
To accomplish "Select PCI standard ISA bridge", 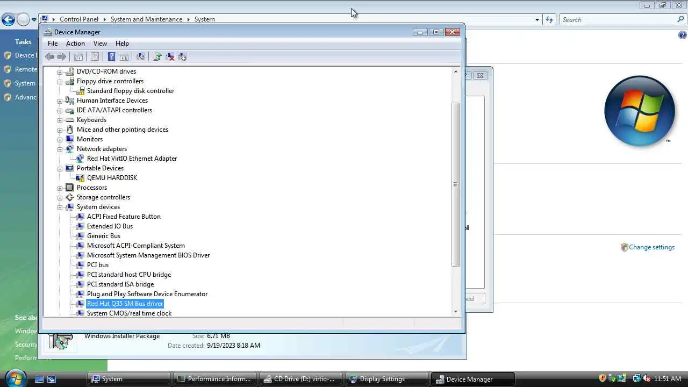I will (120, 284).
